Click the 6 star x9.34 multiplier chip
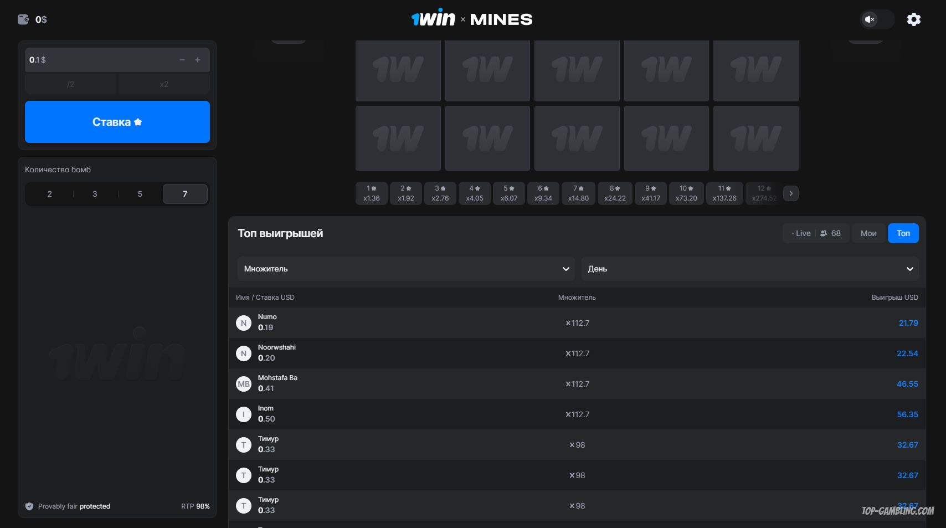This screenshot has height=528, width=946. [543, 193]
